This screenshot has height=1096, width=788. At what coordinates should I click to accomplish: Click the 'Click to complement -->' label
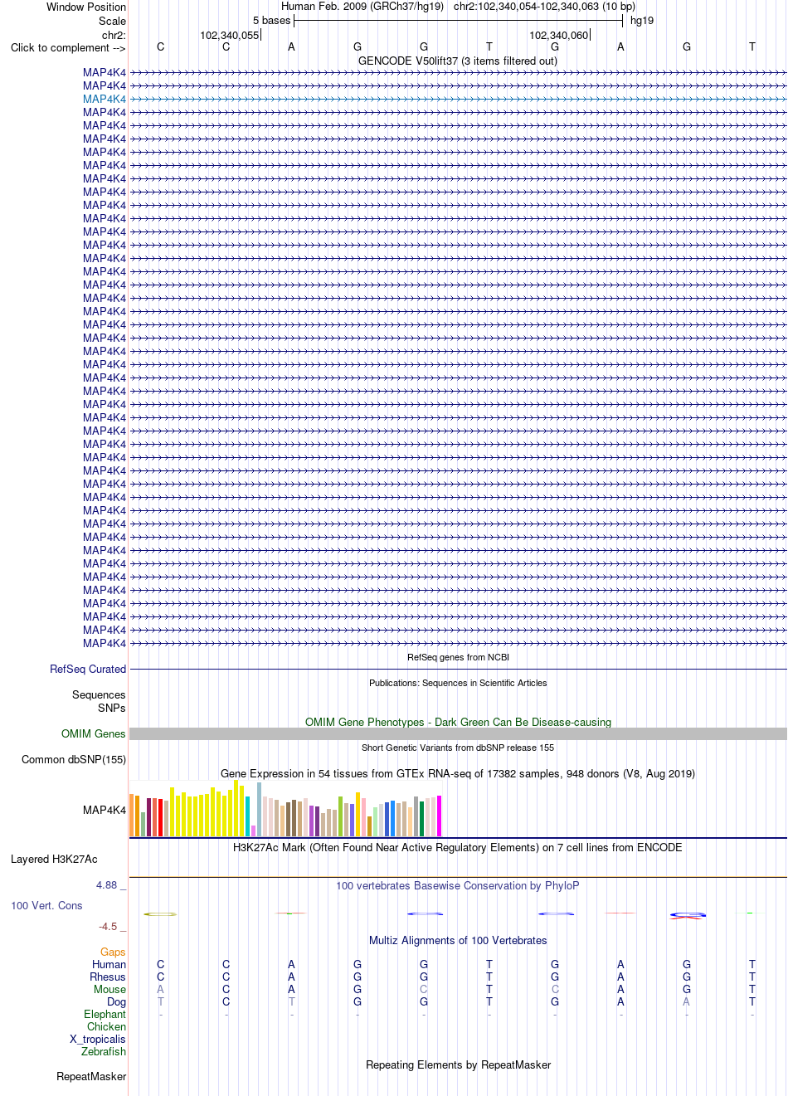coord(68,47)
